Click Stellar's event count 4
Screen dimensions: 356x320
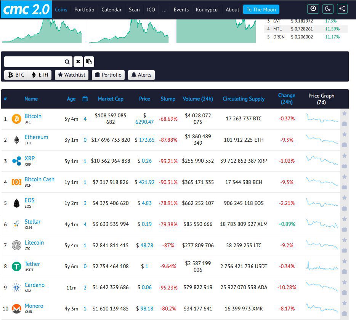pyautogui.click(x=85, y=224)
